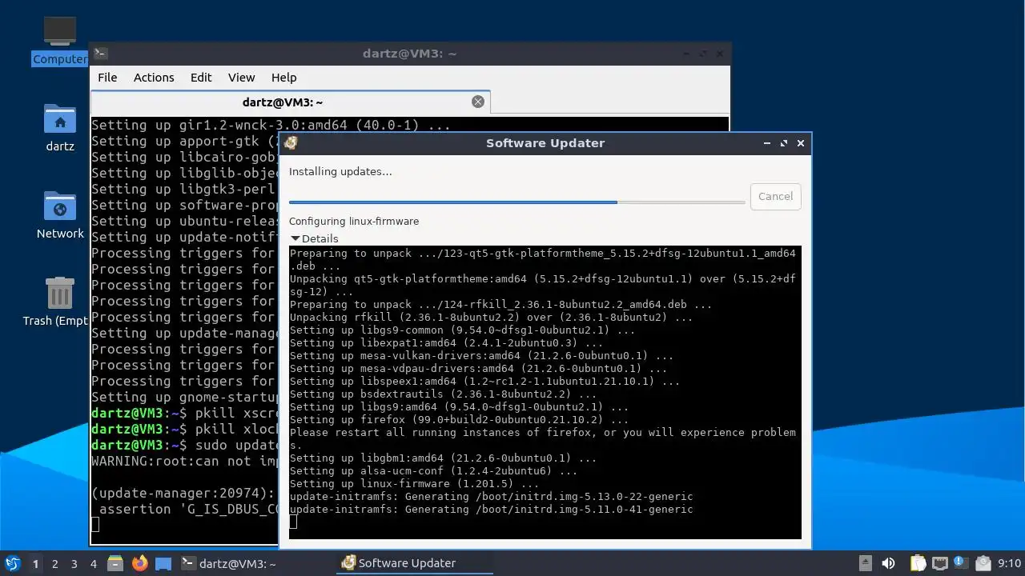This screenshot has width=1025, height=576.
Task: Click the 'Setting up libexpat1:amd64' line
Action: pos(446,342)
